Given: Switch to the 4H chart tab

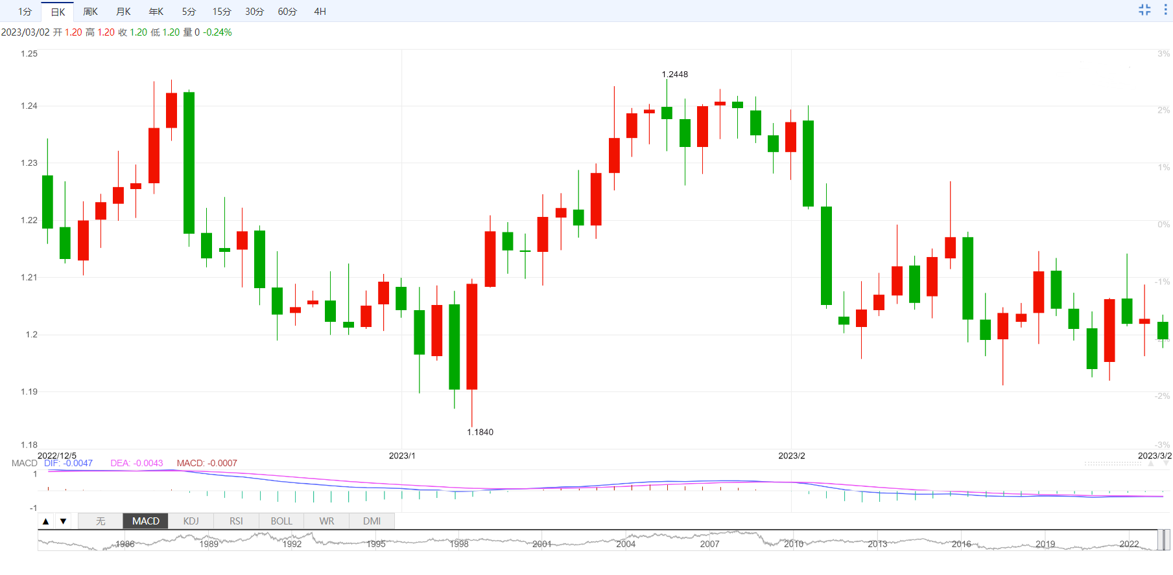Looking at the screenshot, I should click(x=320, y=12).
